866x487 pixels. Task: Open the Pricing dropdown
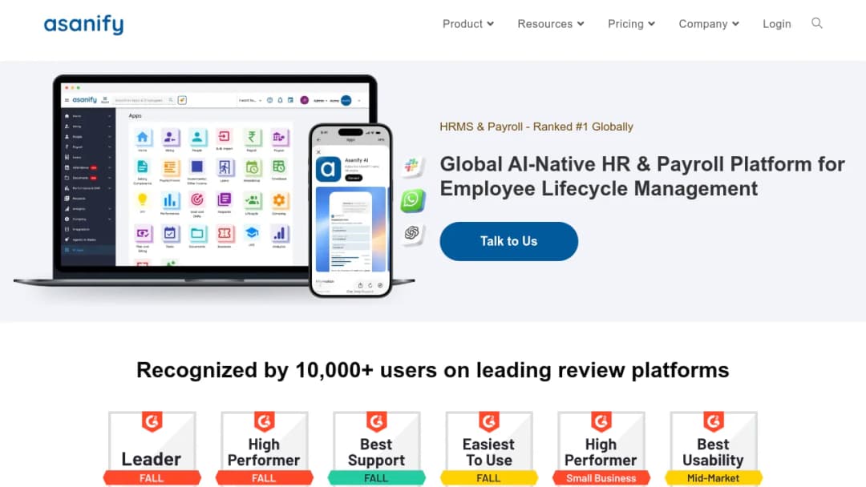[x=631, y=24]
